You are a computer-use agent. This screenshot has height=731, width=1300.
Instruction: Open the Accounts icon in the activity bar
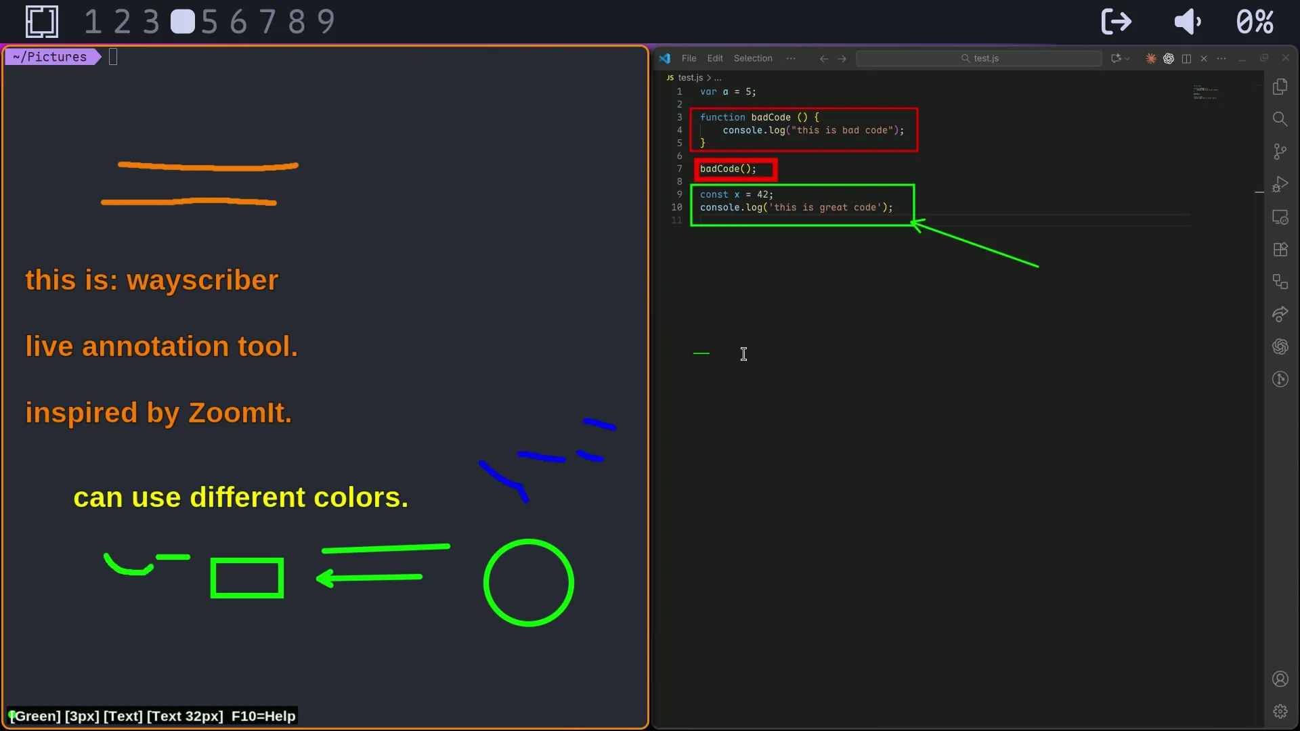pyautogui.click(x=1282, y=679)
